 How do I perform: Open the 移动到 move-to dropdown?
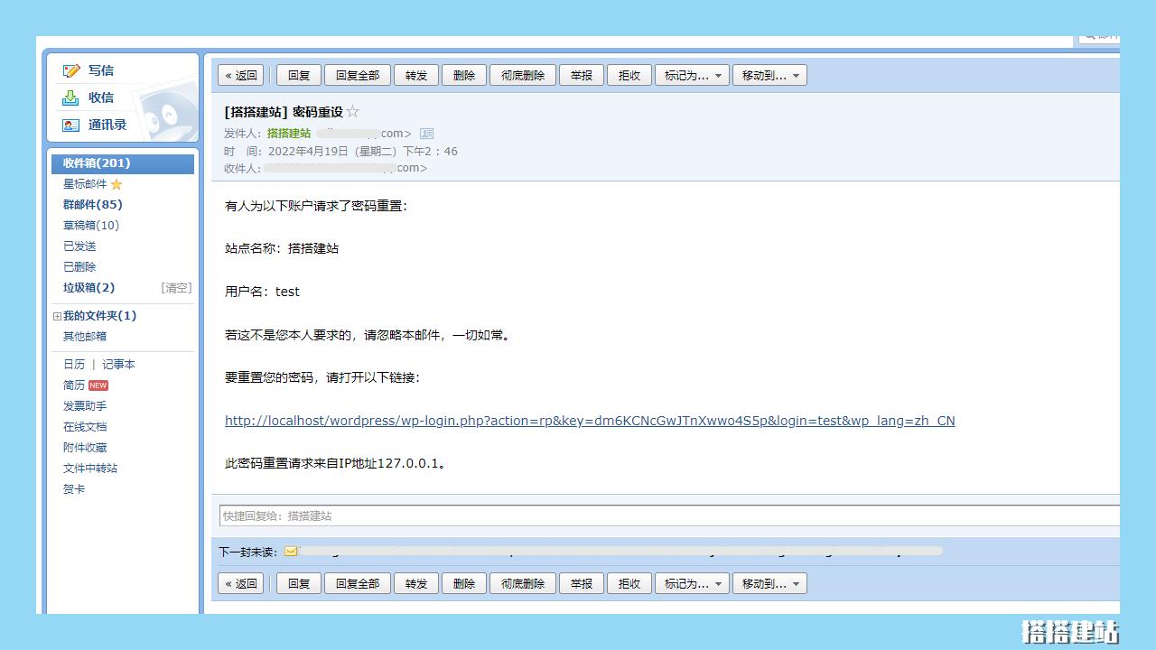click(x=769, y=75)
